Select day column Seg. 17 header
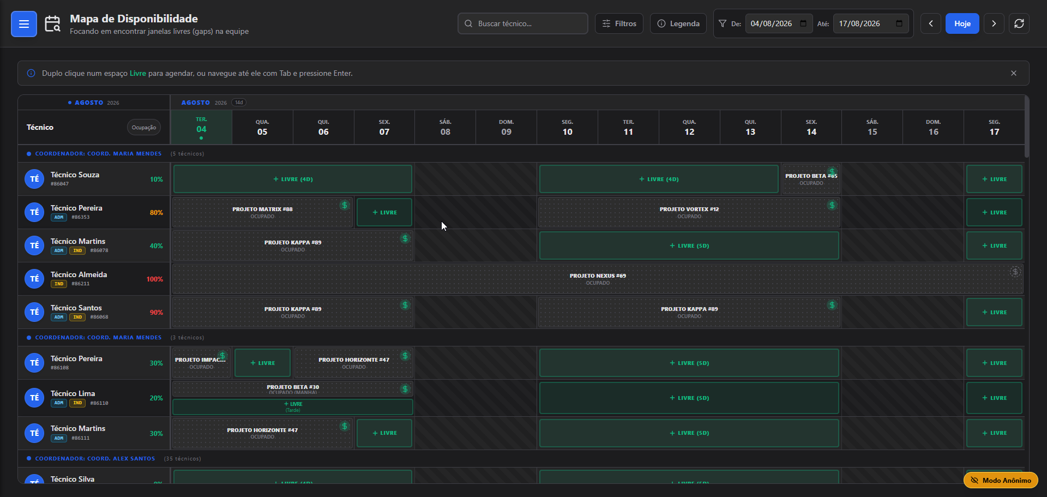This screenshot has width=1047, height=497. [994, 127]
